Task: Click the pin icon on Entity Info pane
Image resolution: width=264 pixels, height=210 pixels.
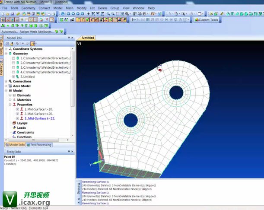Action: (68, 152)
